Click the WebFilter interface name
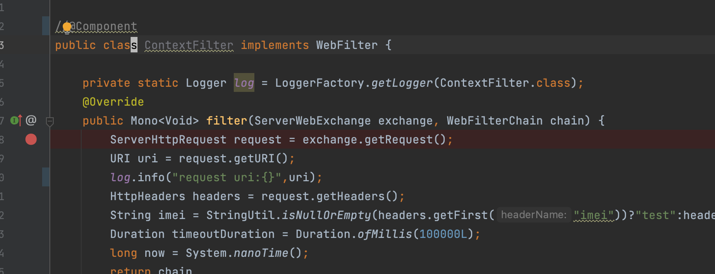715x274 pixels. click(x=347, y=45)
